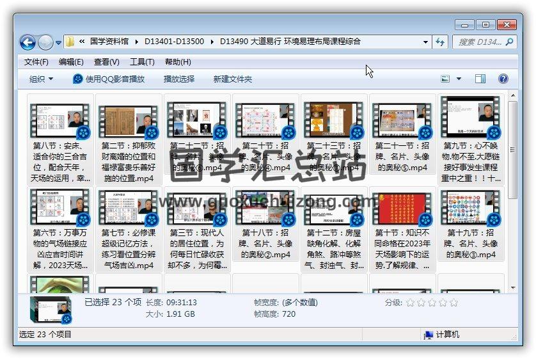536x359 pixels.
Task: Select the 第七节：必修课 video thumbnail
Action: [x=129, y=207]
